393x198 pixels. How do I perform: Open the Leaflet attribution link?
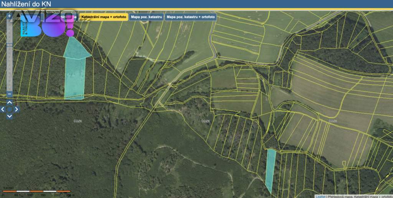pyautogui.click(x=320, y=196)
